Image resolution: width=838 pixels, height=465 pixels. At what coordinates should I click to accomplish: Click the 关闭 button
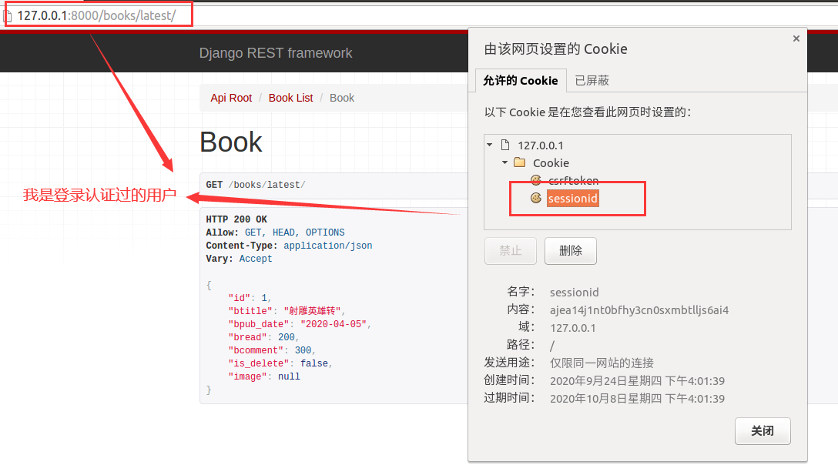763,431
